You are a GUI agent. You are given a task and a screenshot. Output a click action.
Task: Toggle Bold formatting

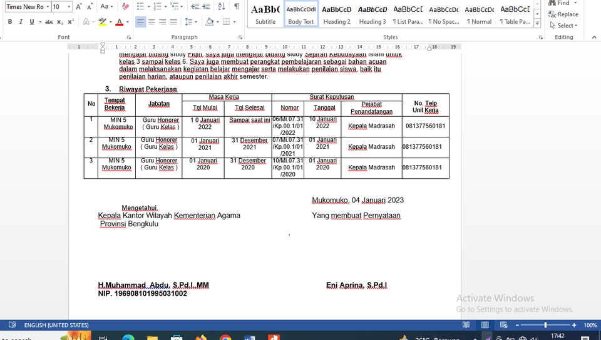click(x=10, y=22)
